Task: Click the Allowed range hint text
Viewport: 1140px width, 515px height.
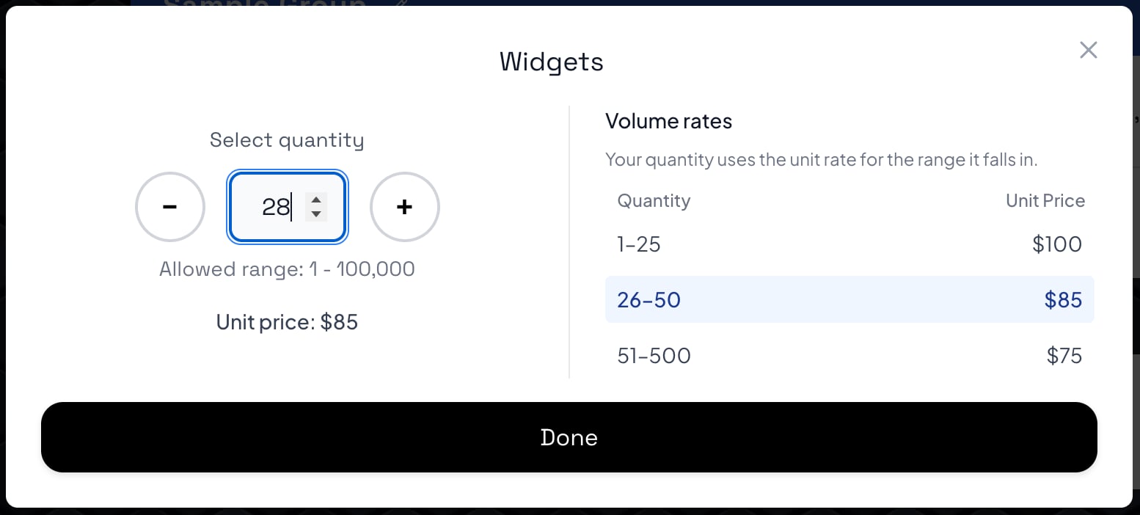Action: [x=287, y=269]
